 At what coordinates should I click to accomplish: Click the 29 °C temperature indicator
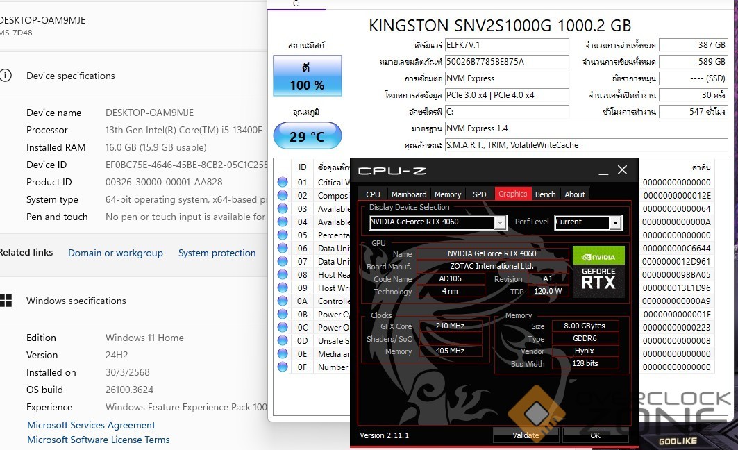[307, 136]
